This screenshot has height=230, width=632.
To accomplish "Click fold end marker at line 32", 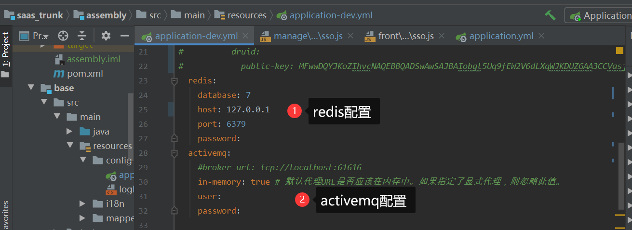I will pyautogui.click(x=175, y=211).
